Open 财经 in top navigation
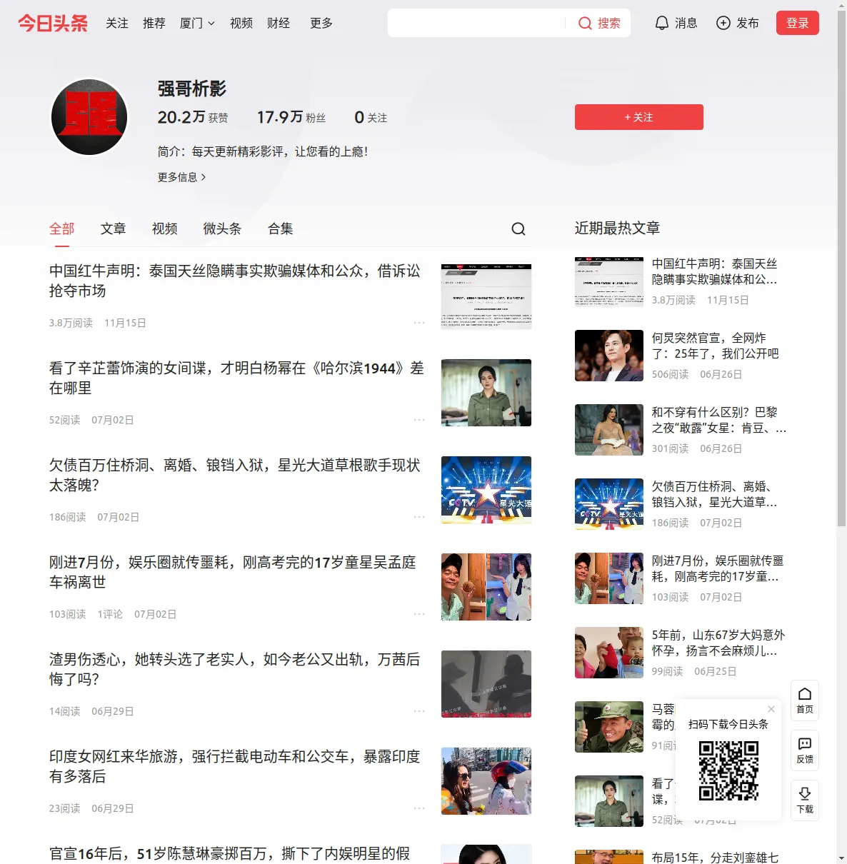The image size is (847, 864). pos(279,23)
